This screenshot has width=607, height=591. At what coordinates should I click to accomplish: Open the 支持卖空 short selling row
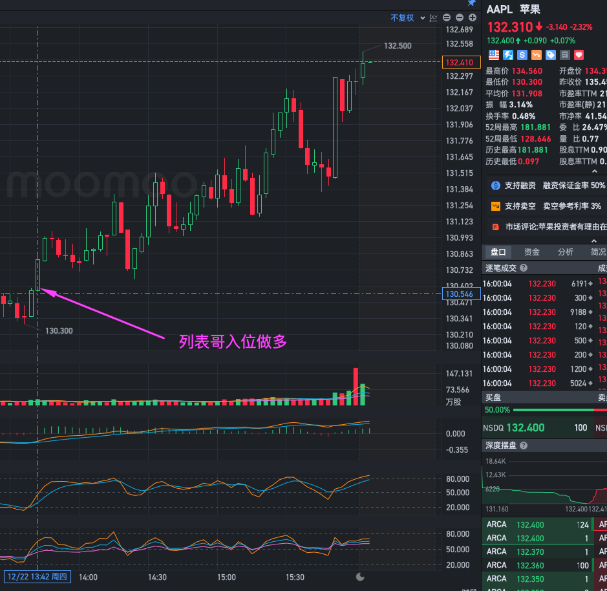(547, 206)
